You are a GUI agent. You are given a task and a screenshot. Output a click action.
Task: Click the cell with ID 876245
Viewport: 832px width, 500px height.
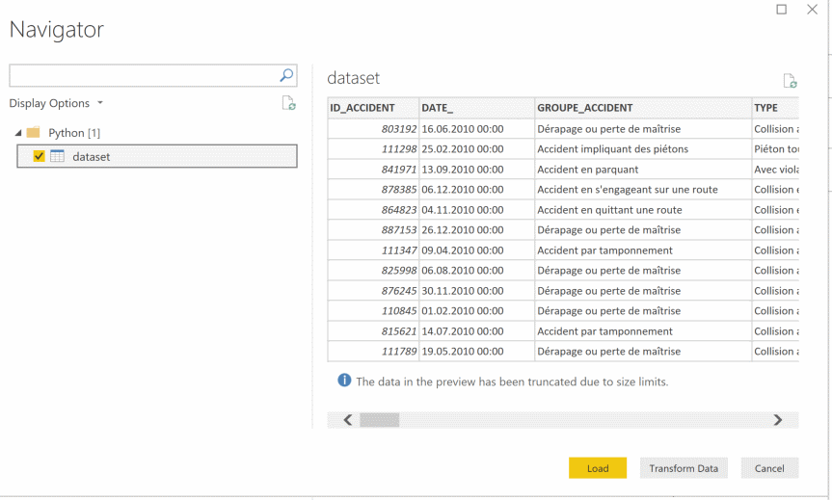[x=373, y=291]
